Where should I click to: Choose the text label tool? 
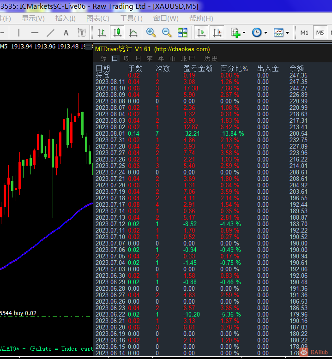coord(82,33)
